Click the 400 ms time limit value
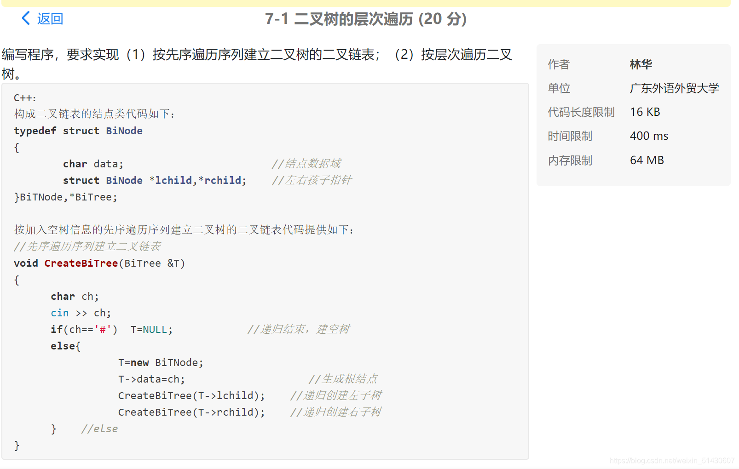The height and width of the screenshot is (469, 739). (x=649, y=136)
